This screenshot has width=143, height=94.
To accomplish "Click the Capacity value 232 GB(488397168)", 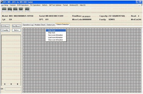I will pyautogui.click(x=117, y=16).
